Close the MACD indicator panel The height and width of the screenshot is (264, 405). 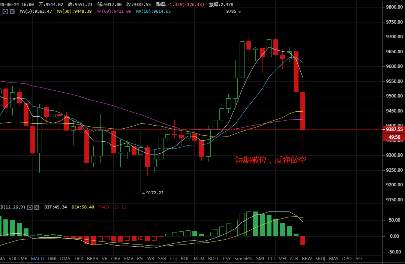click(x=37, y=207)
